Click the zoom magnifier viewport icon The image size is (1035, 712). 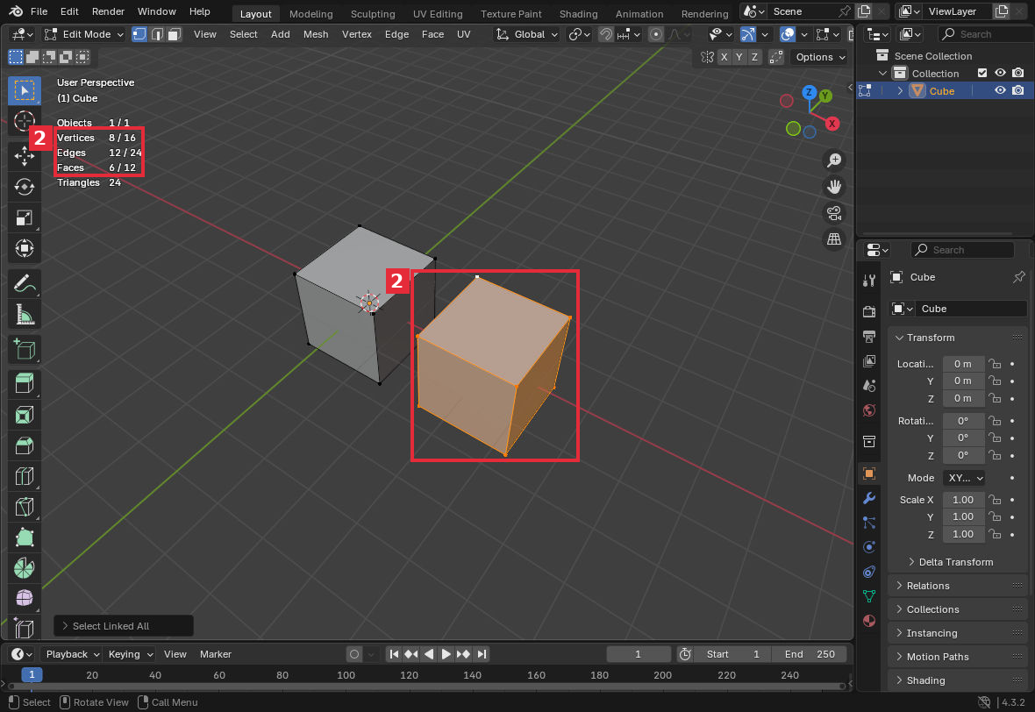[x=834, y=160]
